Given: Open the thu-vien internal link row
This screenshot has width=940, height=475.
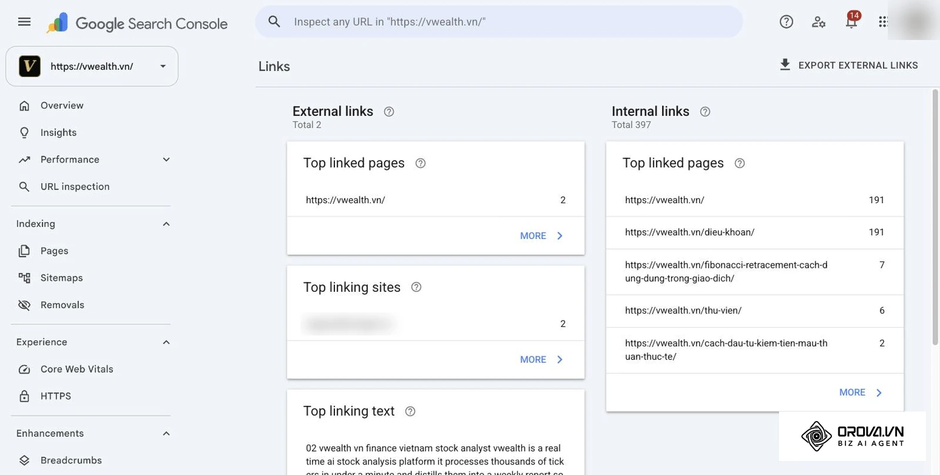Looking at the screenshot, I should point(755,311).
